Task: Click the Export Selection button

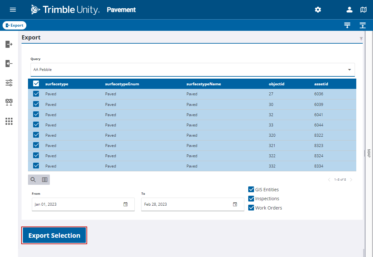Action: point(54,236)
